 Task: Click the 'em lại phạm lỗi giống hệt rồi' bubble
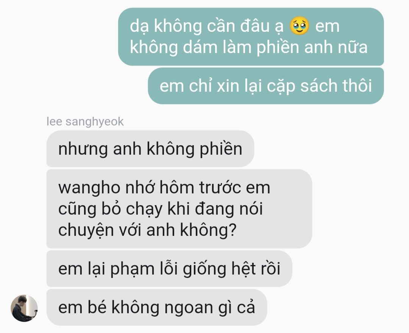[169, 269]
